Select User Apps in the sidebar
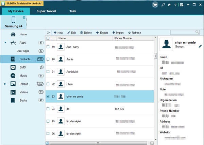The width and height of the screenshot is (204, 145). [x=23, y=51]
